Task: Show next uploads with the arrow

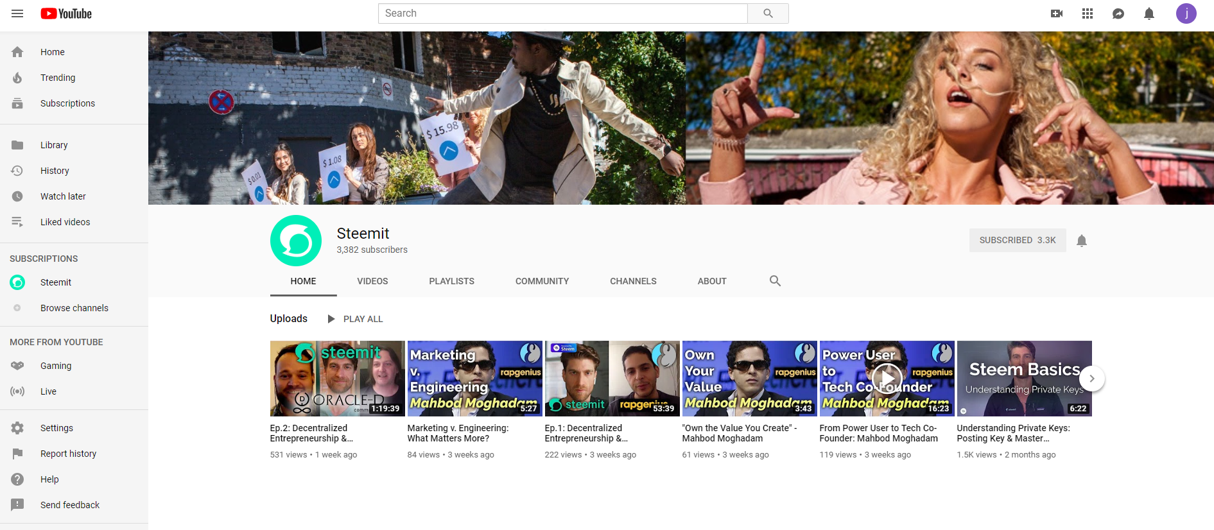Action: point(1091,379)
